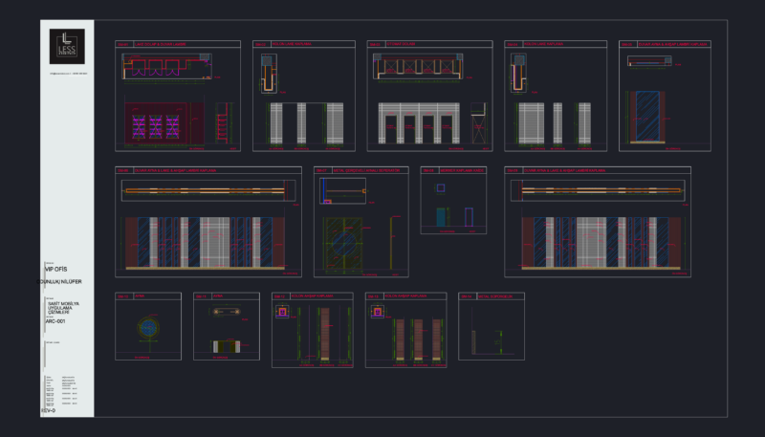Click the ARC-001 sheet number
Screen dimensions: 765x437
[55, 321]
